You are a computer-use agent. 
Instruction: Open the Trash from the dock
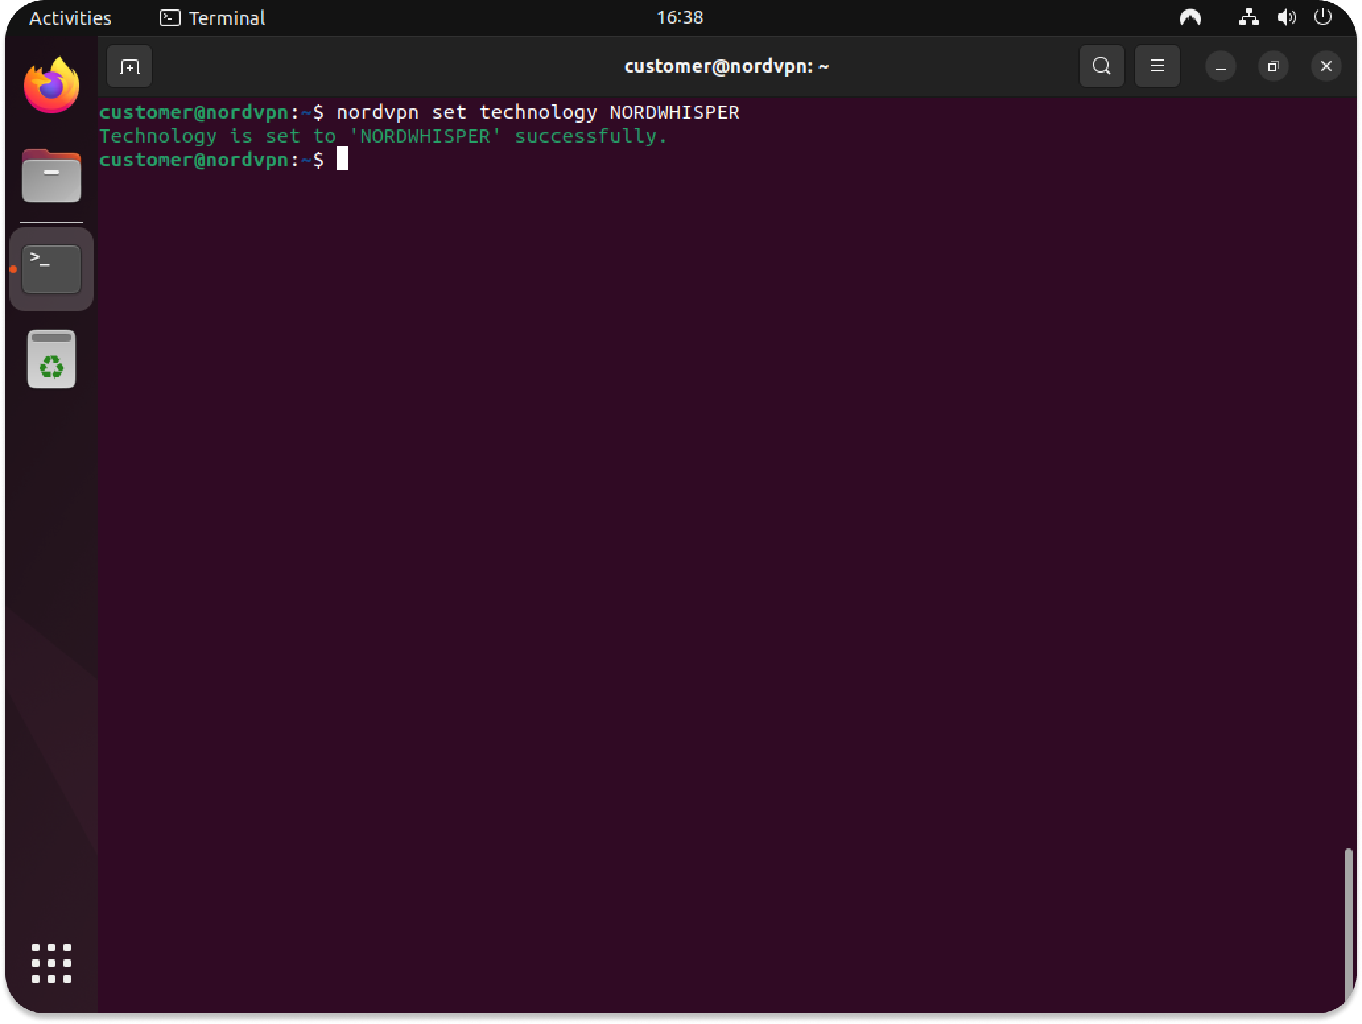click(51, 360)
